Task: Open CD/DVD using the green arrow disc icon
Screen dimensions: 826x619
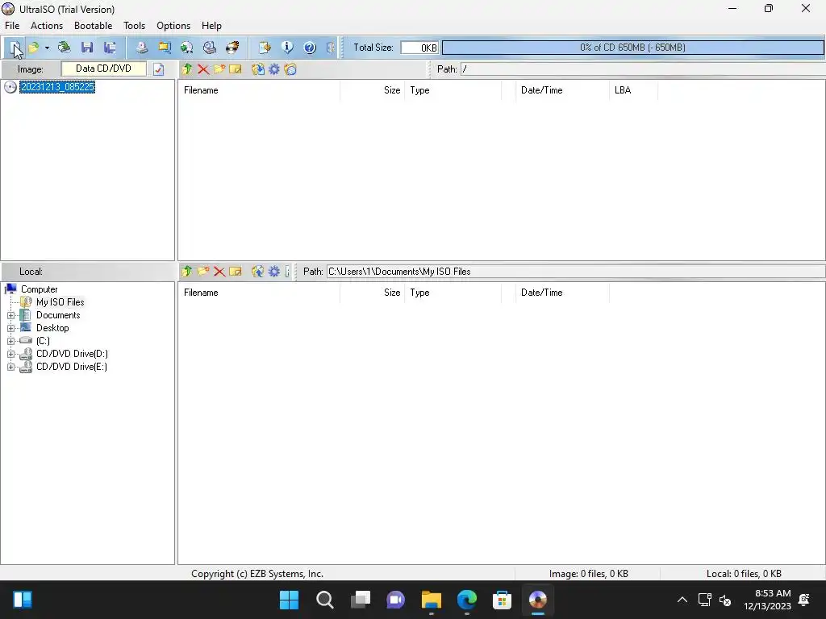Action: (x=65, y=48)
